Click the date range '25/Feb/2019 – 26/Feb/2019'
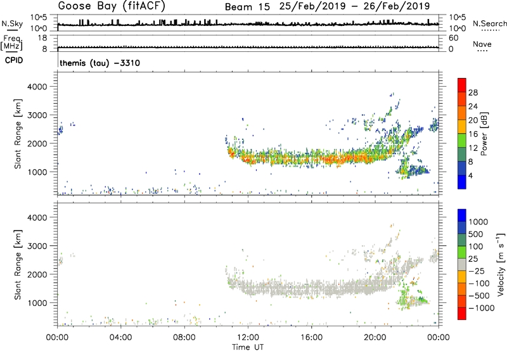The image size is (507, 351). [354, 6]
